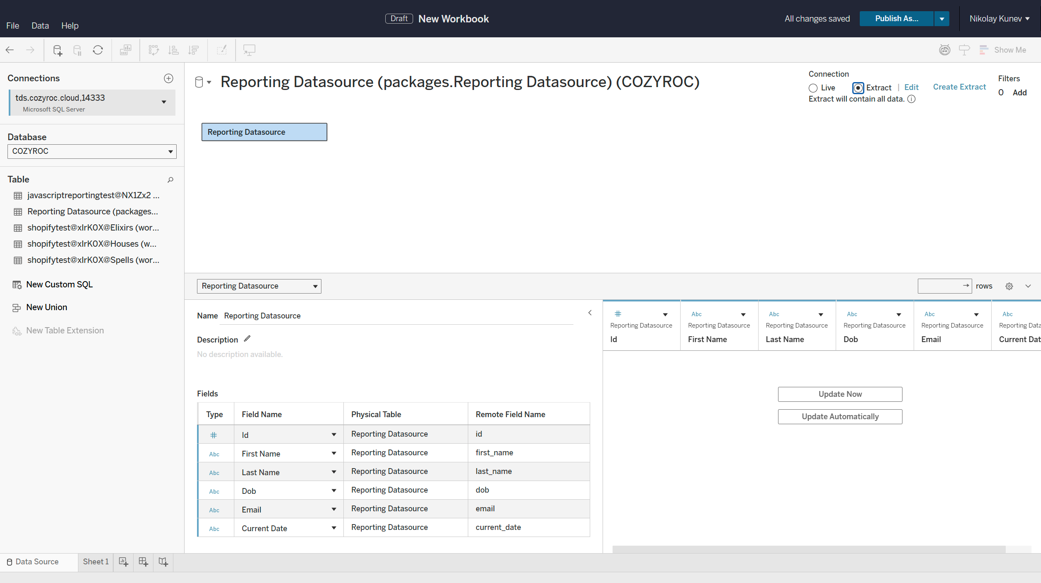Screen dimensions: 1041x583
Task: Click the Update Now button
Action: tap(840, 394)
